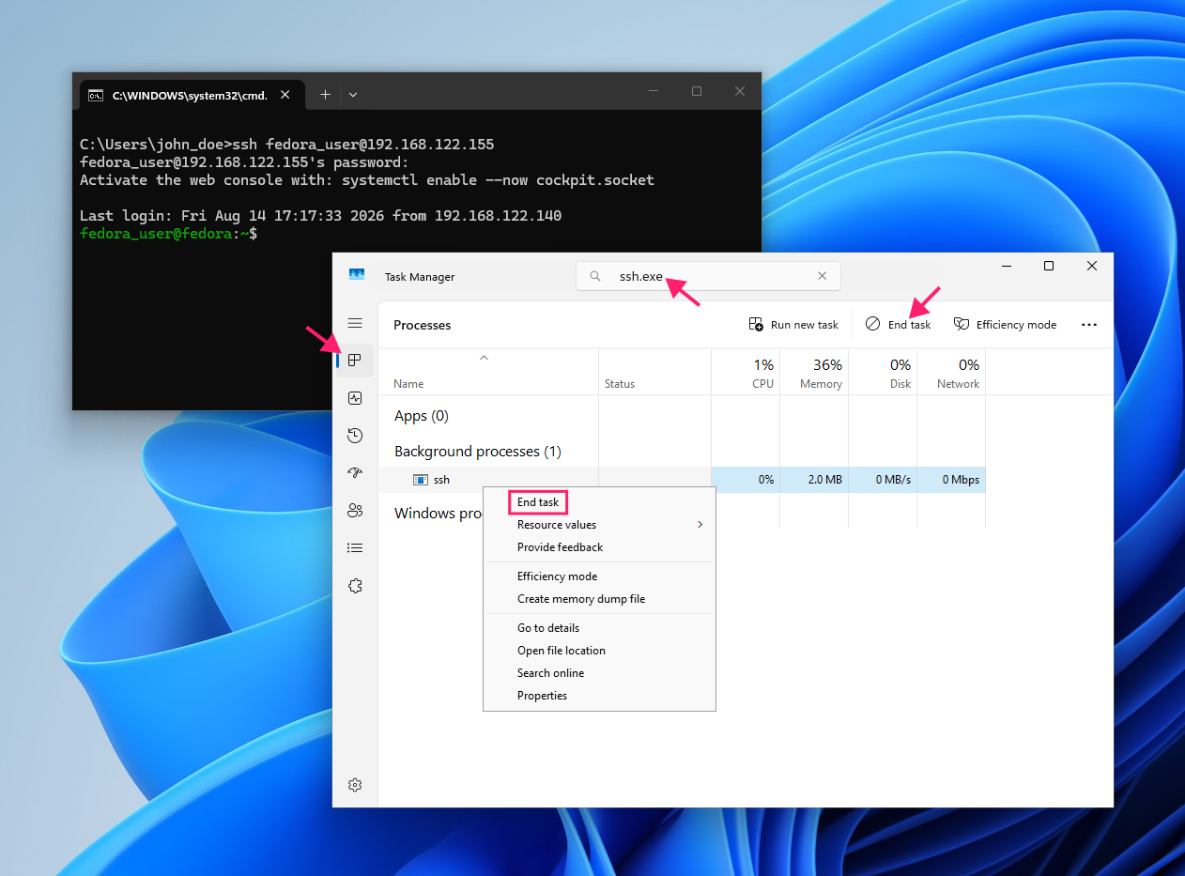Open Services page in Task Manager sidebar

tap(355, 586)
